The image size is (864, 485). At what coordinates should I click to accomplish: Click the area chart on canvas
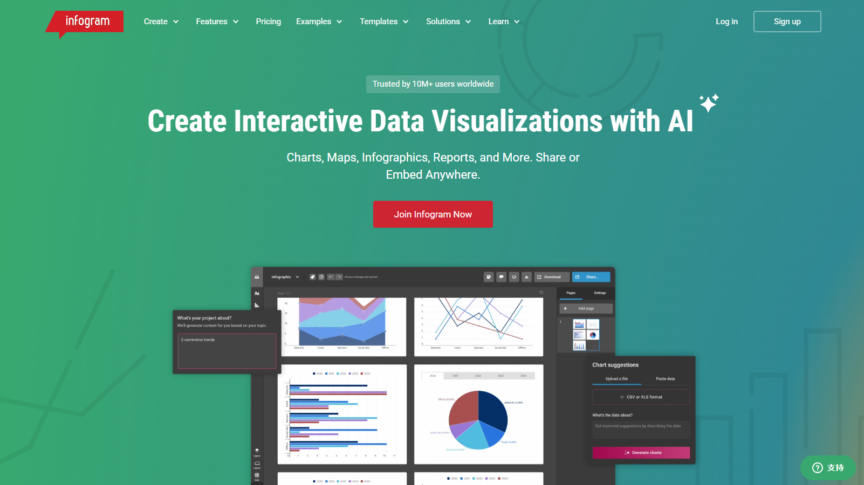[x=342, y=327]
